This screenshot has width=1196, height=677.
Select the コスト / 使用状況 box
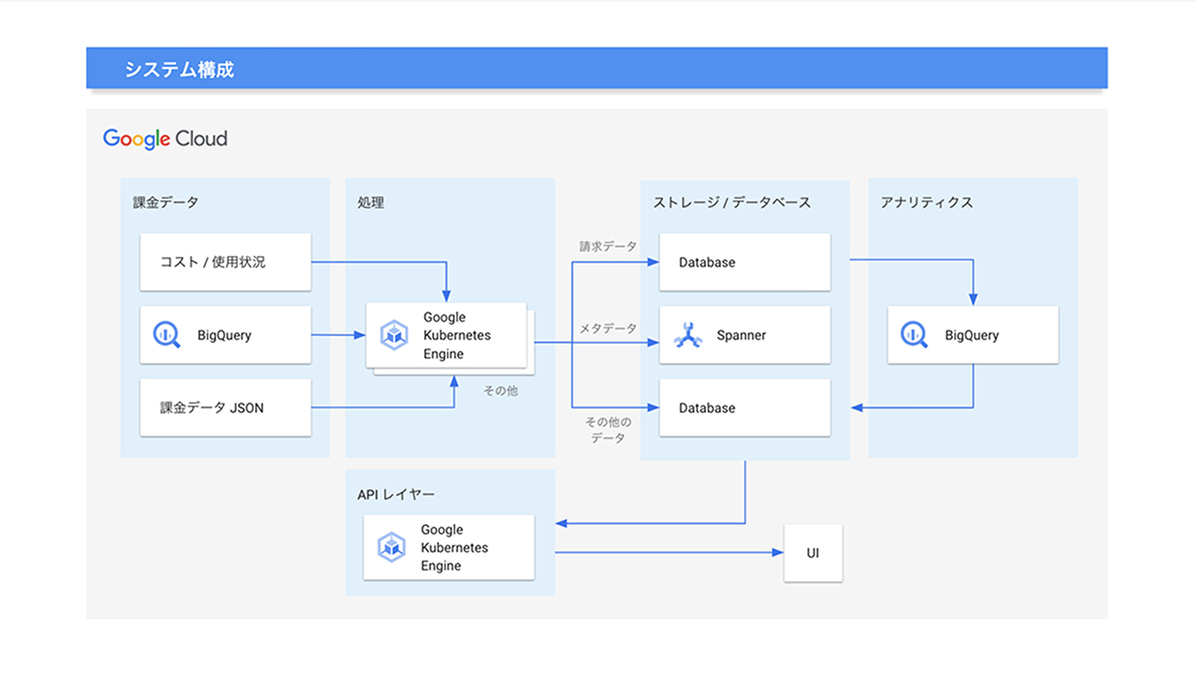pyautogui.click(x=225, y=262)
